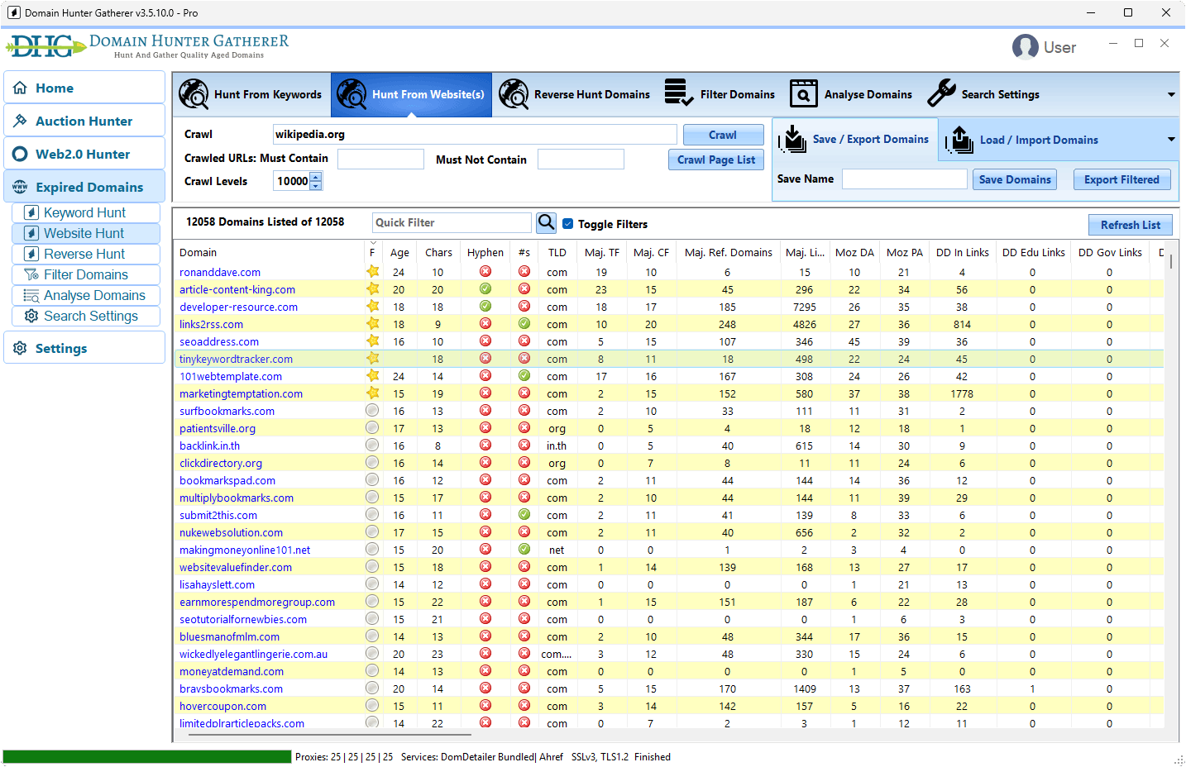Open the Home section icon

click(x=19, y=87)
